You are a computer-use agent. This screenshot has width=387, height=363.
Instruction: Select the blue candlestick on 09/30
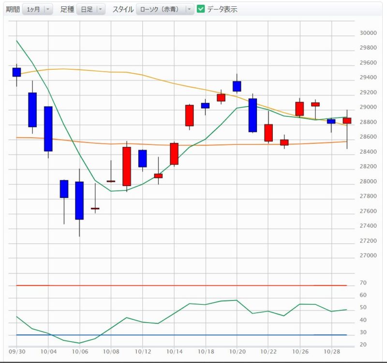(x=16, y=72)
